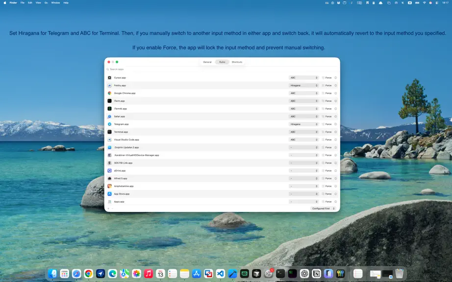This screenshot has width=452, height=282.
Task: Open Finder from the Dock
Action: tap(52, 273)
